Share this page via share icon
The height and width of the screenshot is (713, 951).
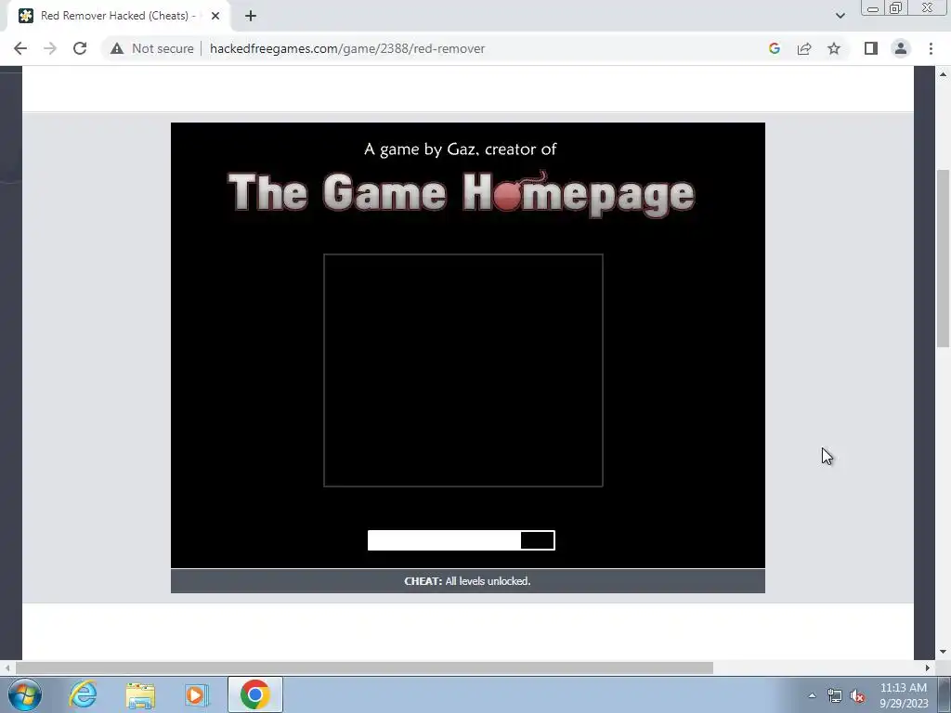[x=804, y=48]
